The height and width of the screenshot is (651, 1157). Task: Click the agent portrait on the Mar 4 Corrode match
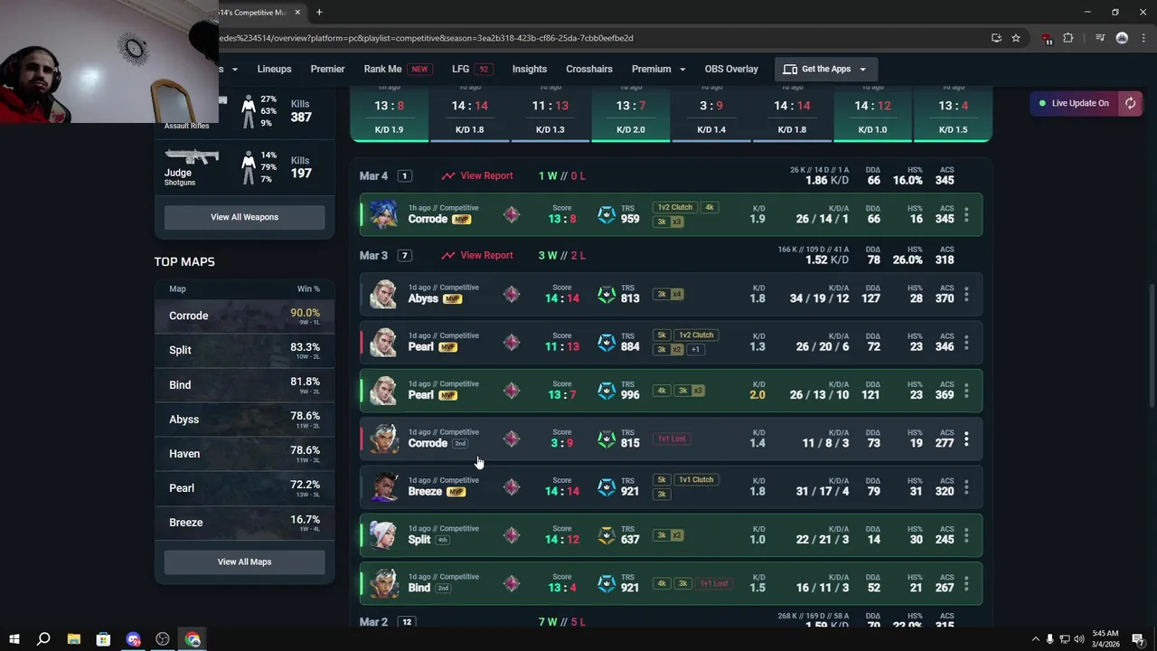pos(384,215)
